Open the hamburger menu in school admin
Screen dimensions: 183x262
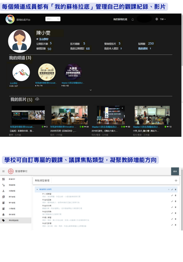point(3,171)
